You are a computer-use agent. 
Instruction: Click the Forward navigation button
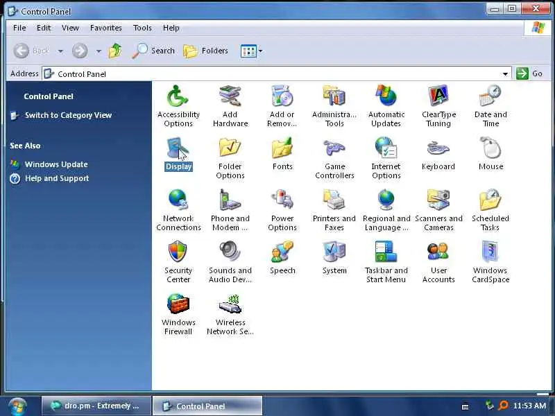[80, 51]
